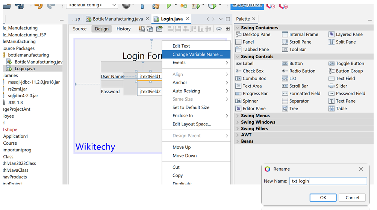The image size is (377, 210).
Task: Choose Change Variable Name from context menu
Action: [x=197, y=54]
